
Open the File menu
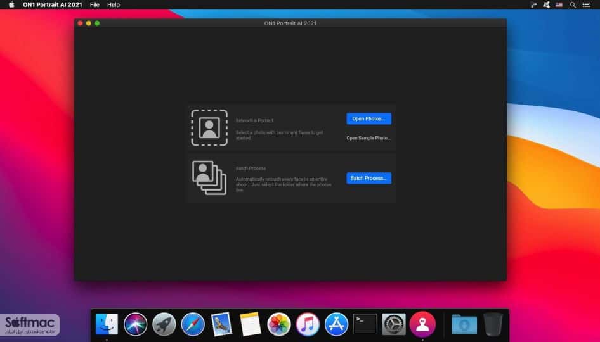coord(95,4)
